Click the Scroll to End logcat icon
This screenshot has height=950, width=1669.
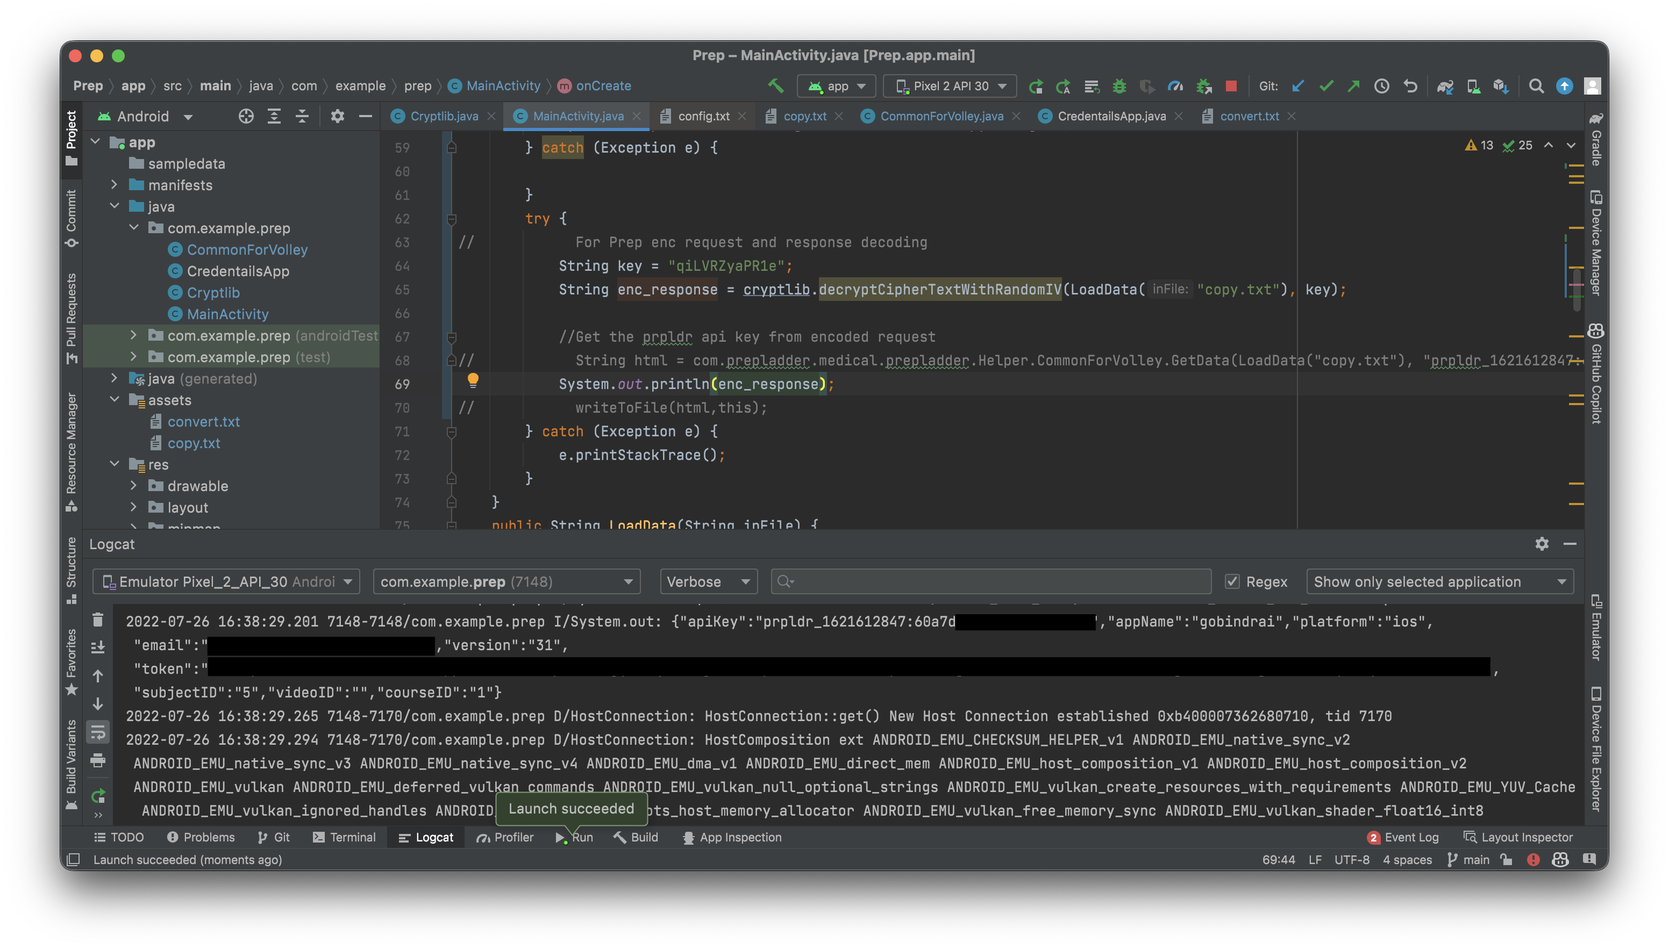pos(98,647)
